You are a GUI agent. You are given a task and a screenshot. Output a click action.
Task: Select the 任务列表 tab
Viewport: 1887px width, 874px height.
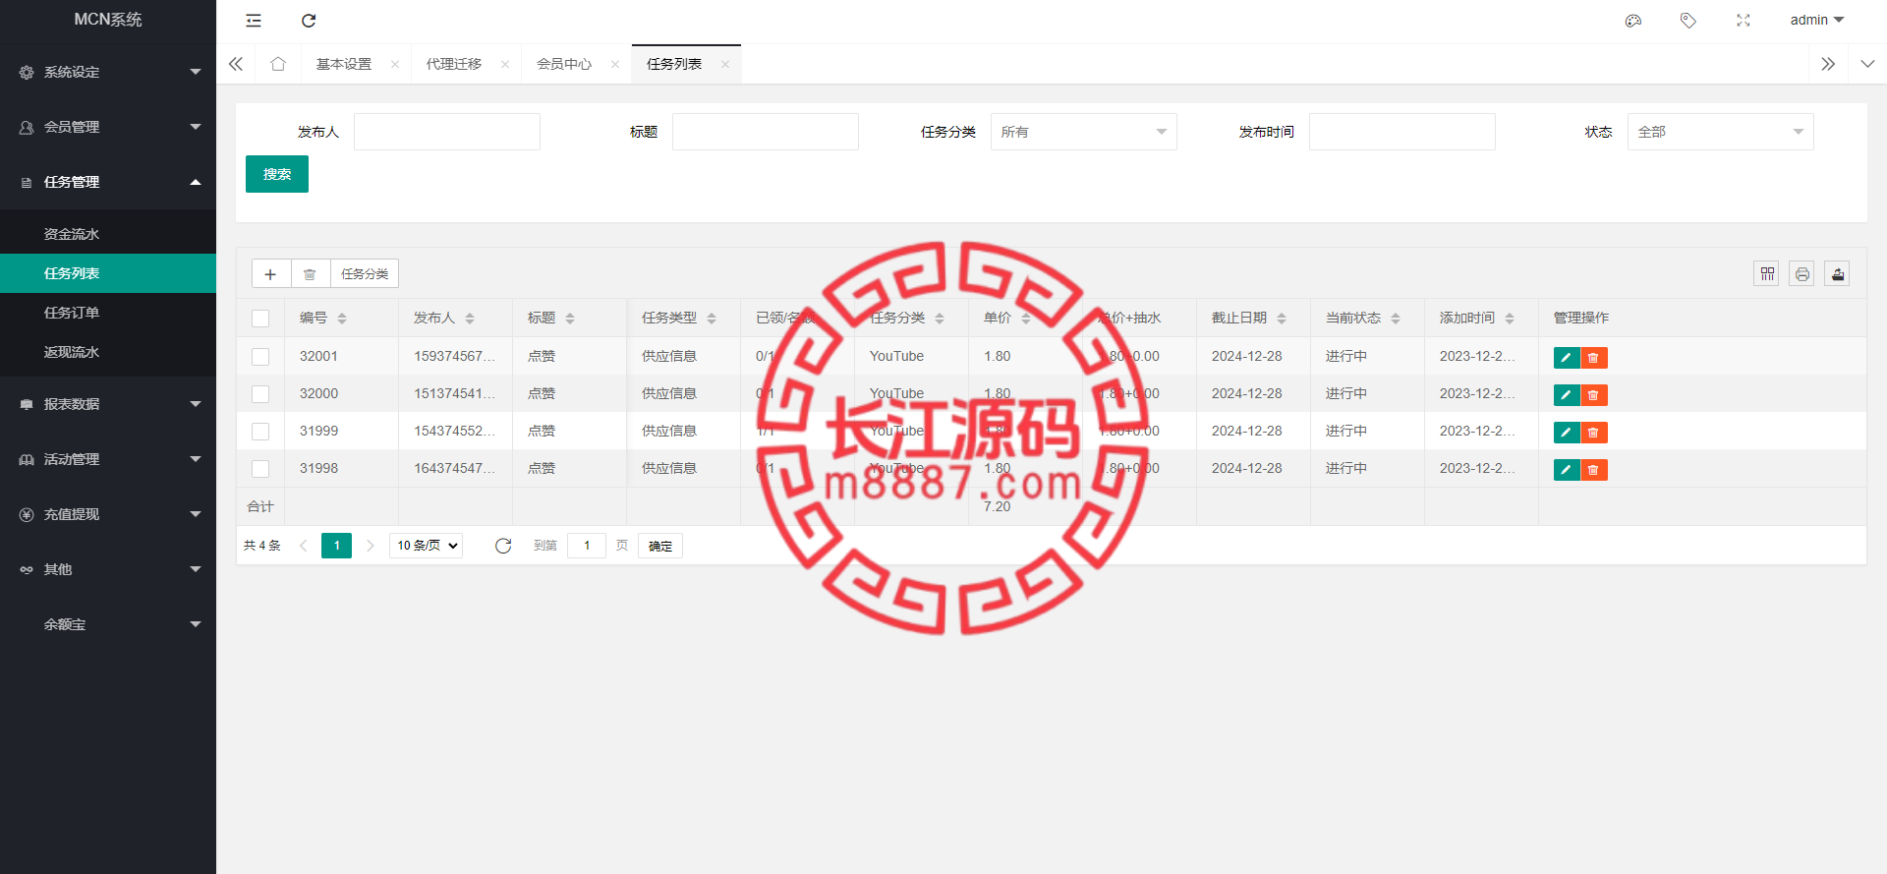[674, 64]
